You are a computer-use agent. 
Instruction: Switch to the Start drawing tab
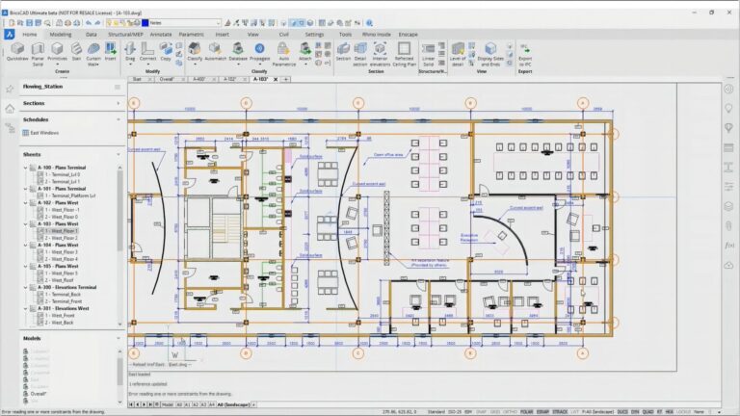tap(137, 79)
